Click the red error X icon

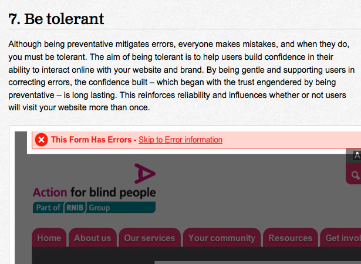(42, 140)
